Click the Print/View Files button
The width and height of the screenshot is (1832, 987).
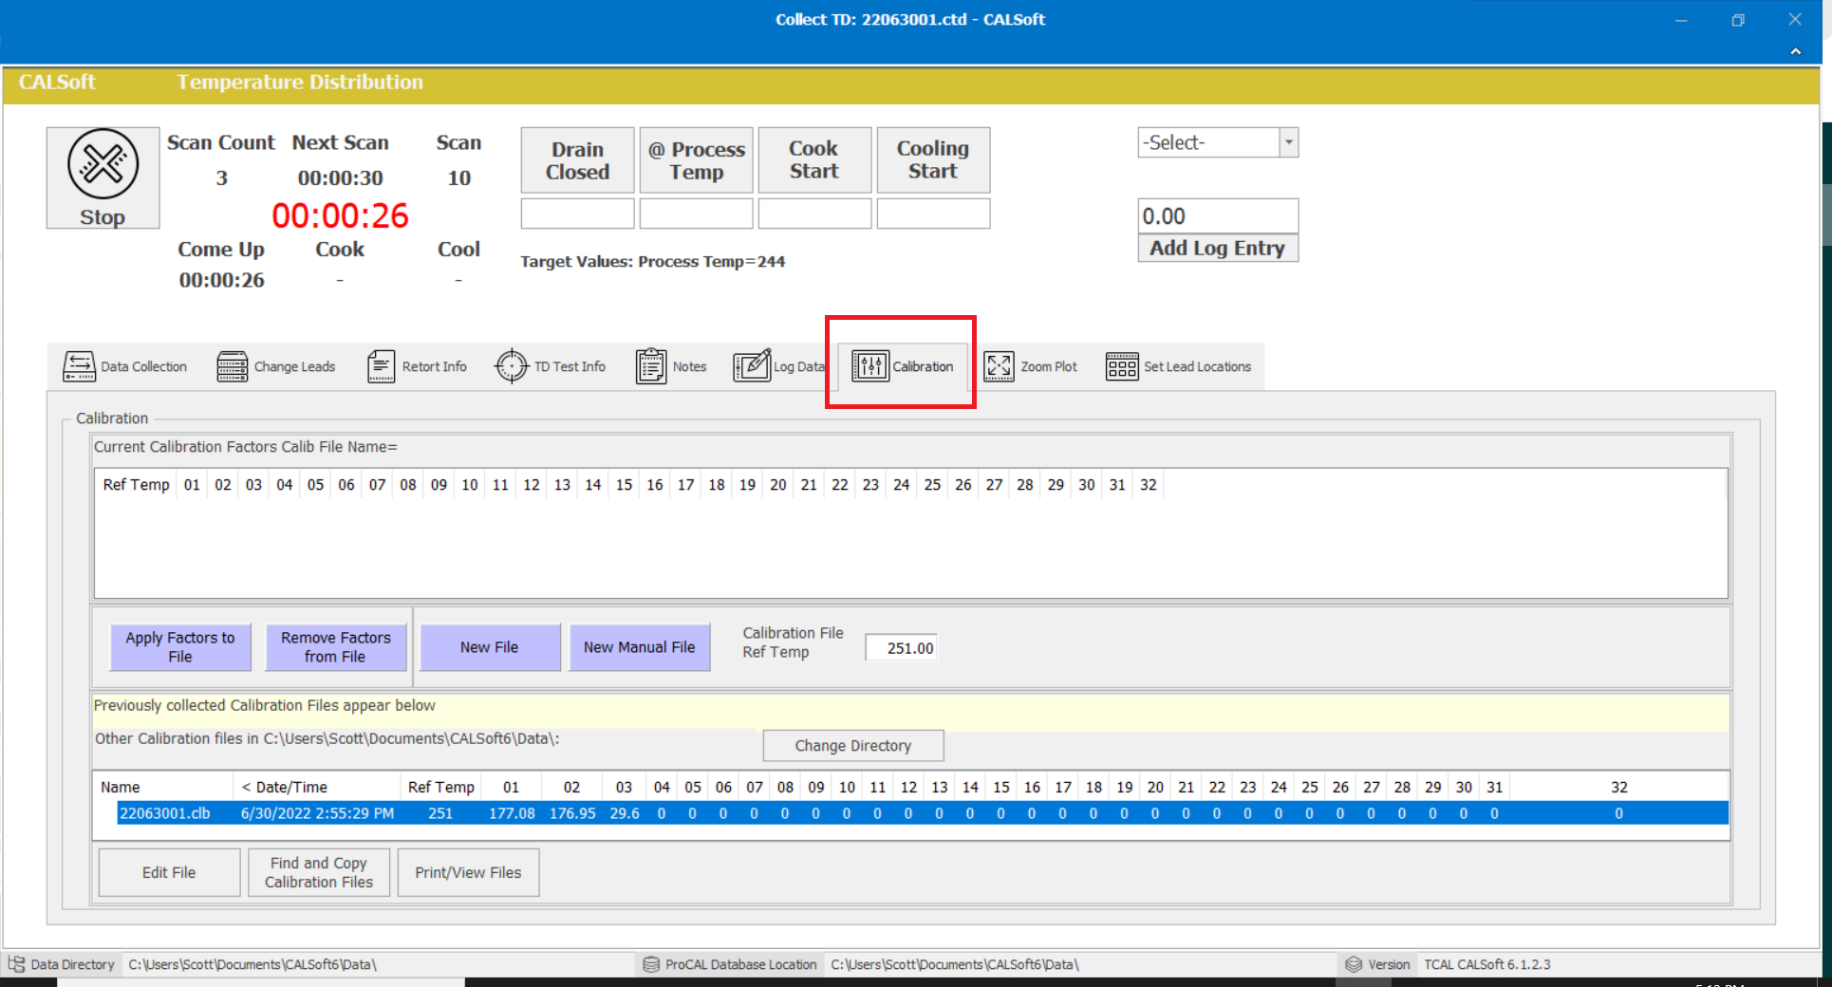tap(469, 872)
